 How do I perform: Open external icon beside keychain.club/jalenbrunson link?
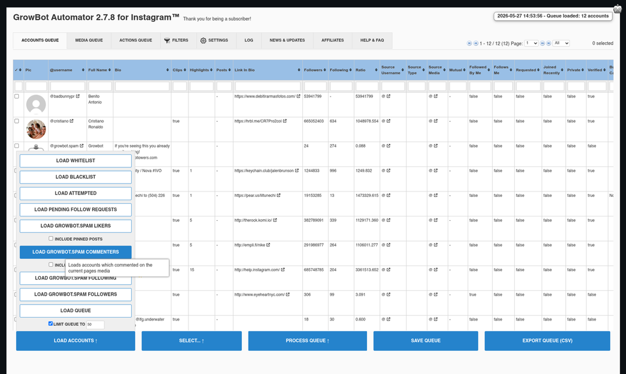[297, 171]
